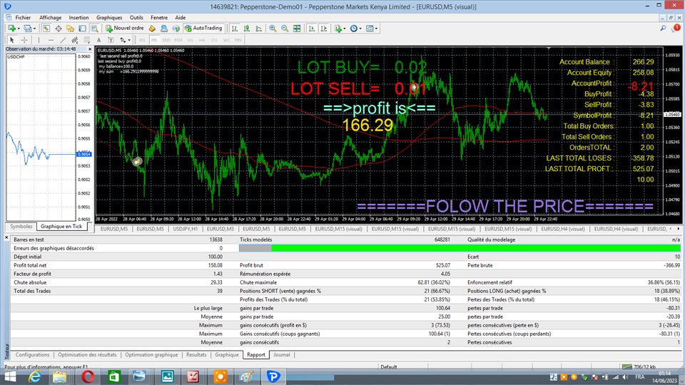The height and width of the screenshot is (385, 685).
Task: Open the red notification alert icon
Action: [676, 28]
